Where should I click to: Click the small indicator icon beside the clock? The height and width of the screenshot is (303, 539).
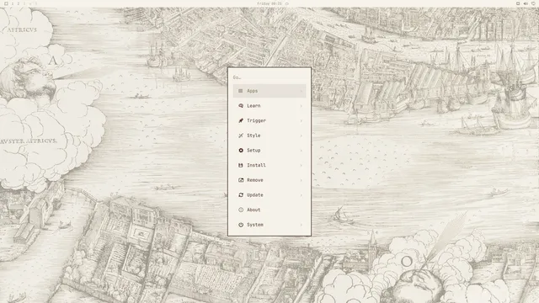287,3
